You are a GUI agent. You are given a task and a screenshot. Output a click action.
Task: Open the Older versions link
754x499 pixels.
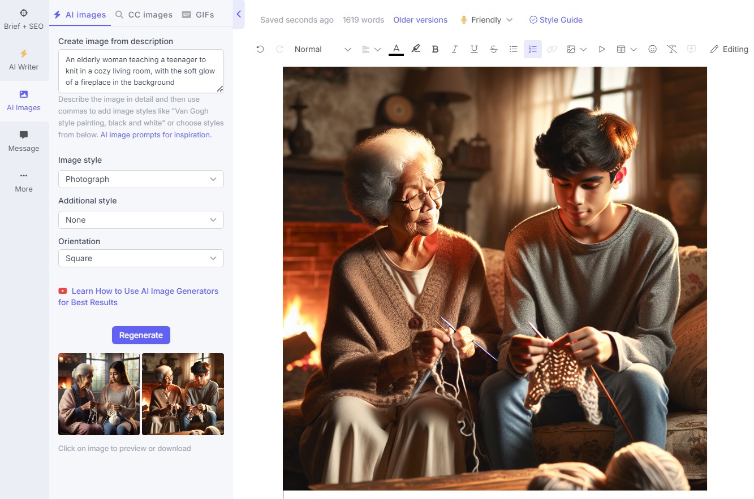tap(420, 20)
